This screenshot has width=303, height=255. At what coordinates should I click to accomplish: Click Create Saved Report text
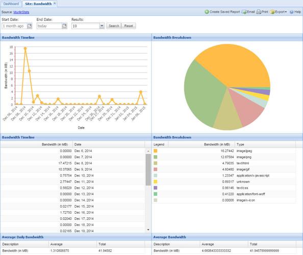tap(225, 12)
